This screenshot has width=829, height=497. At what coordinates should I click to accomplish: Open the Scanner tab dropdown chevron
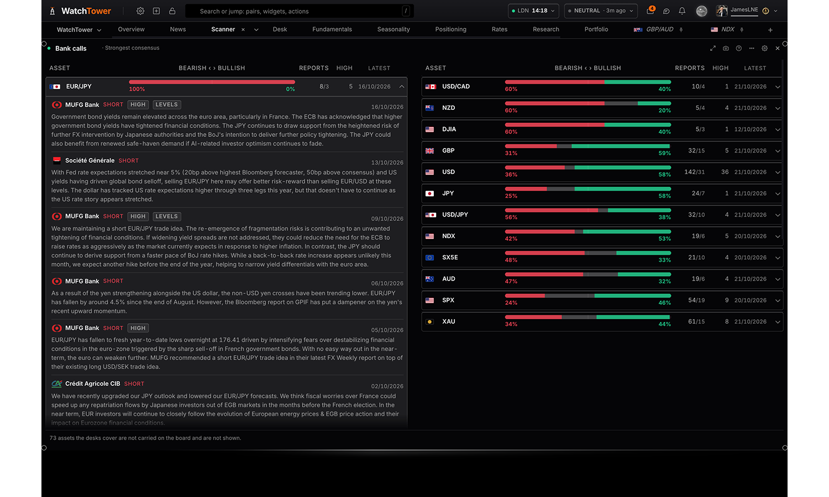pos(256,30)
